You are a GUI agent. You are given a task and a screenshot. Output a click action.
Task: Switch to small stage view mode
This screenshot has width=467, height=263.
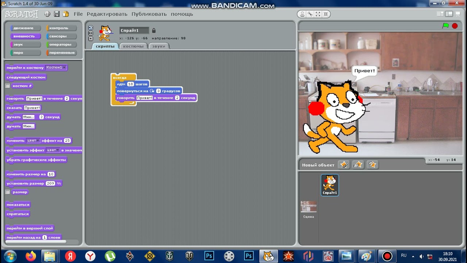[x=440, y=14]
